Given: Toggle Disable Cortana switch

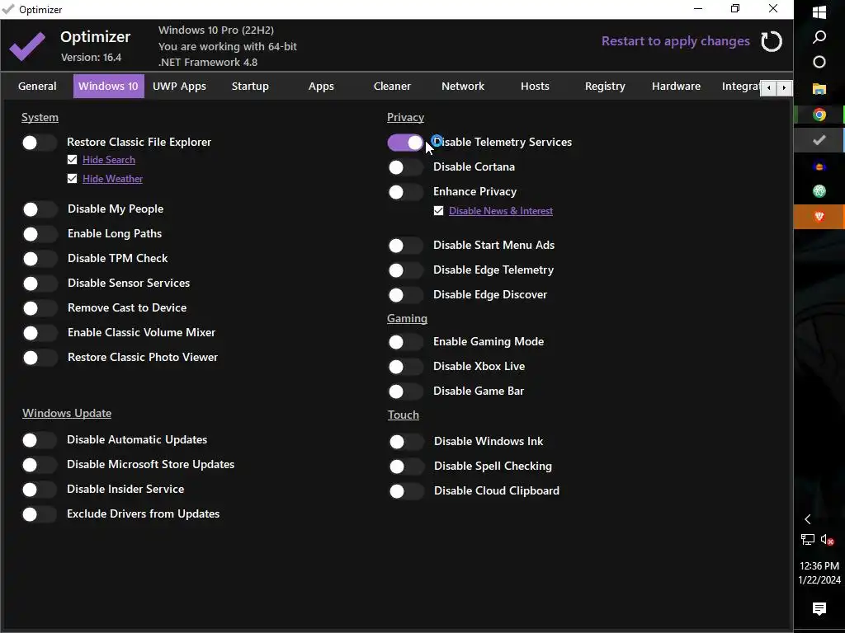Looking at the screenshot, I should click(x=405, y=166).
